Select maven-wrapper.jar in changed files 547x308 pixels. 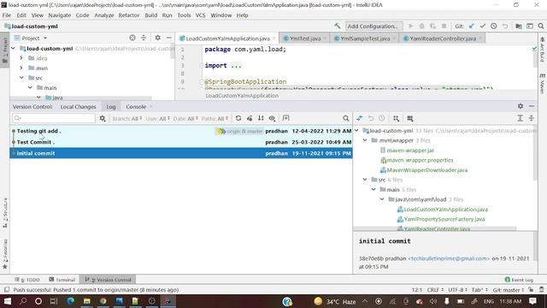click(x=410, y=151)
